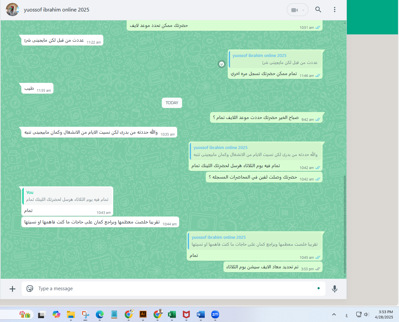The image size is (399, 322).
Task: Open contact info via name yuossof ibrahim online 2025
Action: [56, 10]
